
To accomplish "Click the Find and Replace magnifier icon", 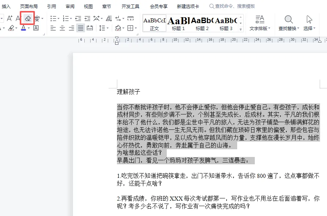I will coord(289,19).
